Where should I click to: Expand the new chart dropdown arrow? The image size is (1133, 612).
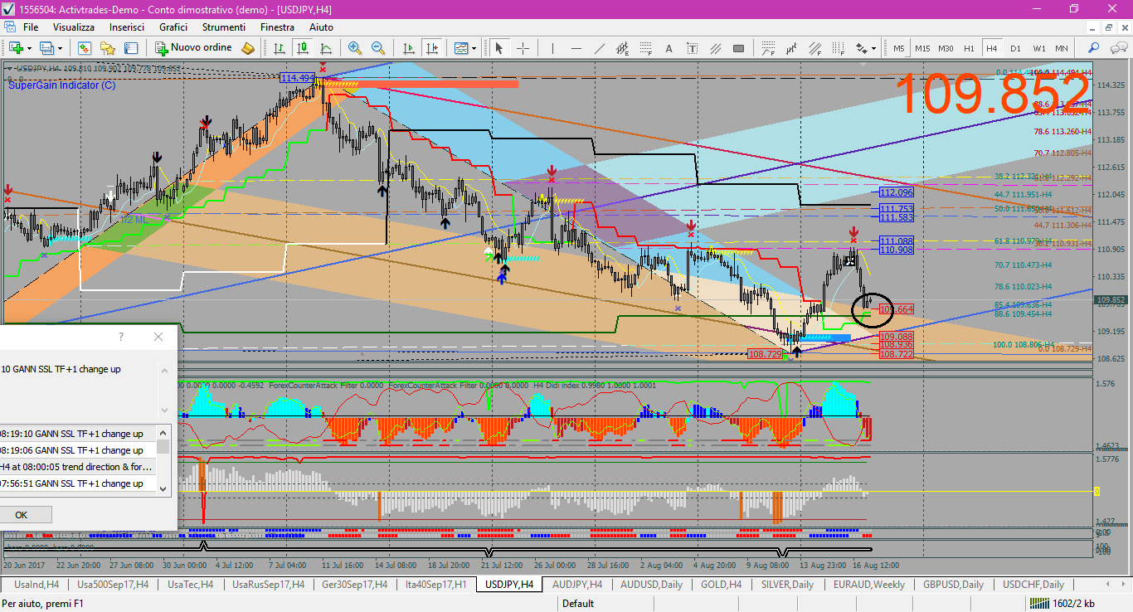29,48
